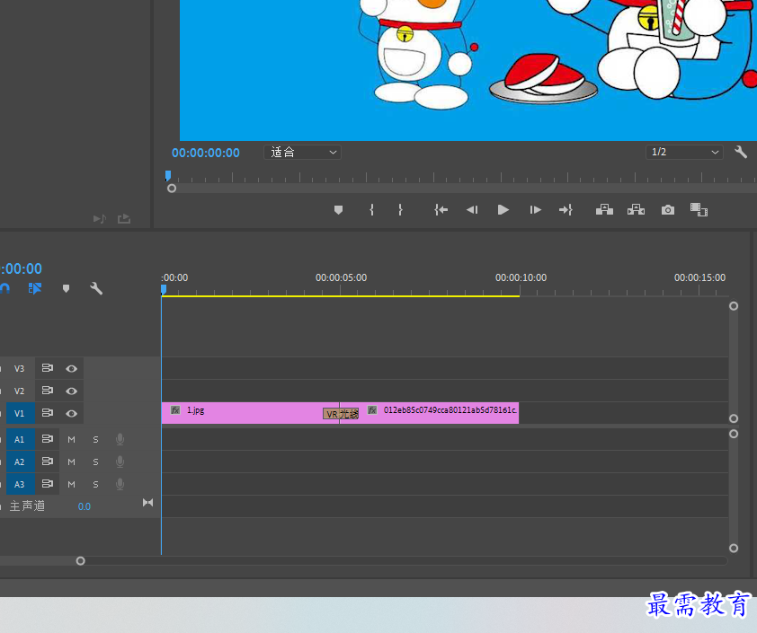Add a marker in timeline panel
The width and height of the screenshot is (757, 633).
pyautogui.click(x=67, y=288)
